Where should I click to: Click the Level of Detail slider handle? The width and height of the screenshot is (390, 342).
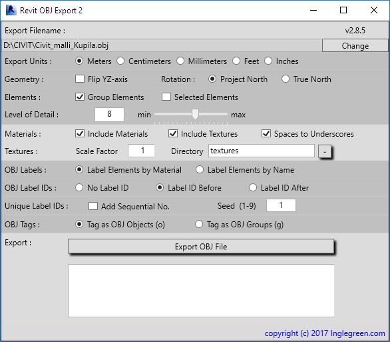[196, 114]
